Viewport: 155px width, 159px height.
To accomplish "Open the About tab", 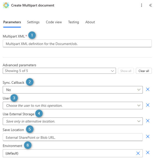I will click(90, 22).
